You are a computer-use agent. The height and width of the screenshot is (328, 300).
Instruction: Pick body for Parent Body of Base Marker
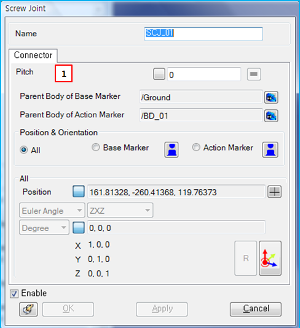271,97
